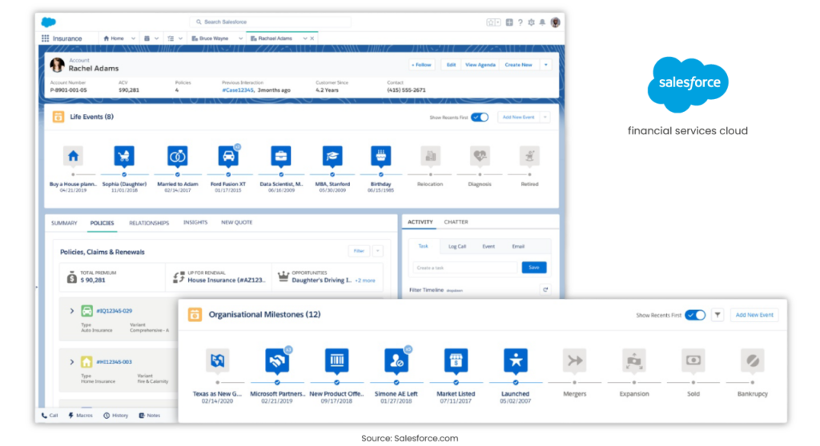Open the Ford Fusion XT car event icon
This screenshot has height=446, width=820.
(228, 156)
